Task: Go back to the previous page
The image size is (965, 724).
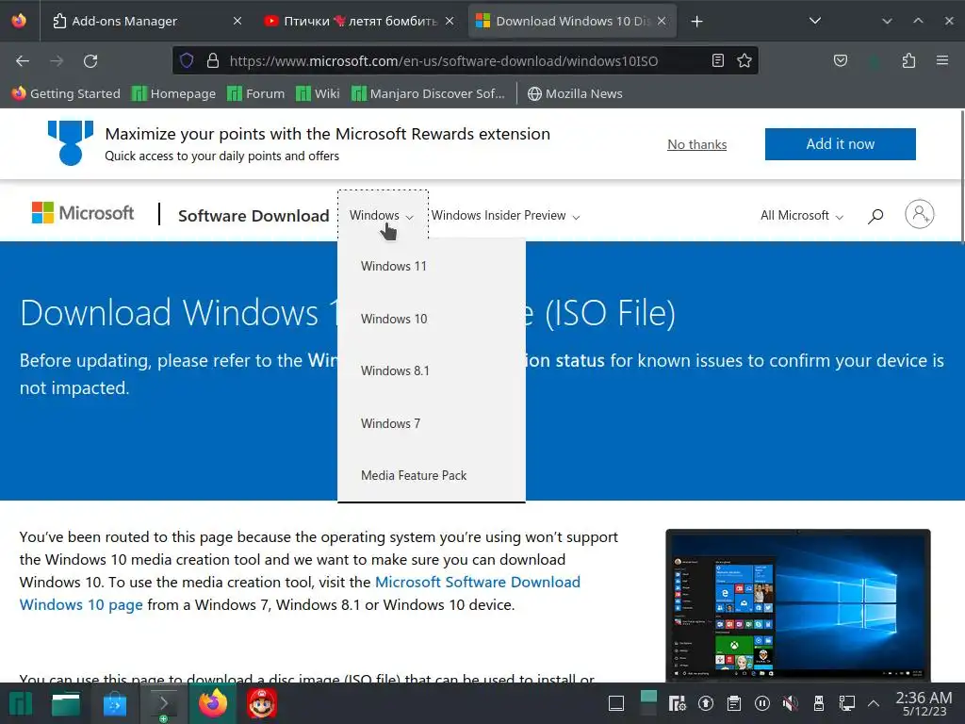Action: click(x=23, y=61)
